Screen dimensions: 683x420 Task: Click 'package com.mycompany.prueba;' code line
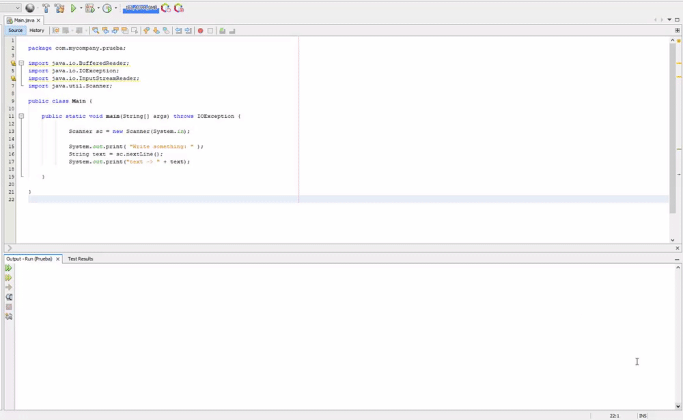coord(77,48)
